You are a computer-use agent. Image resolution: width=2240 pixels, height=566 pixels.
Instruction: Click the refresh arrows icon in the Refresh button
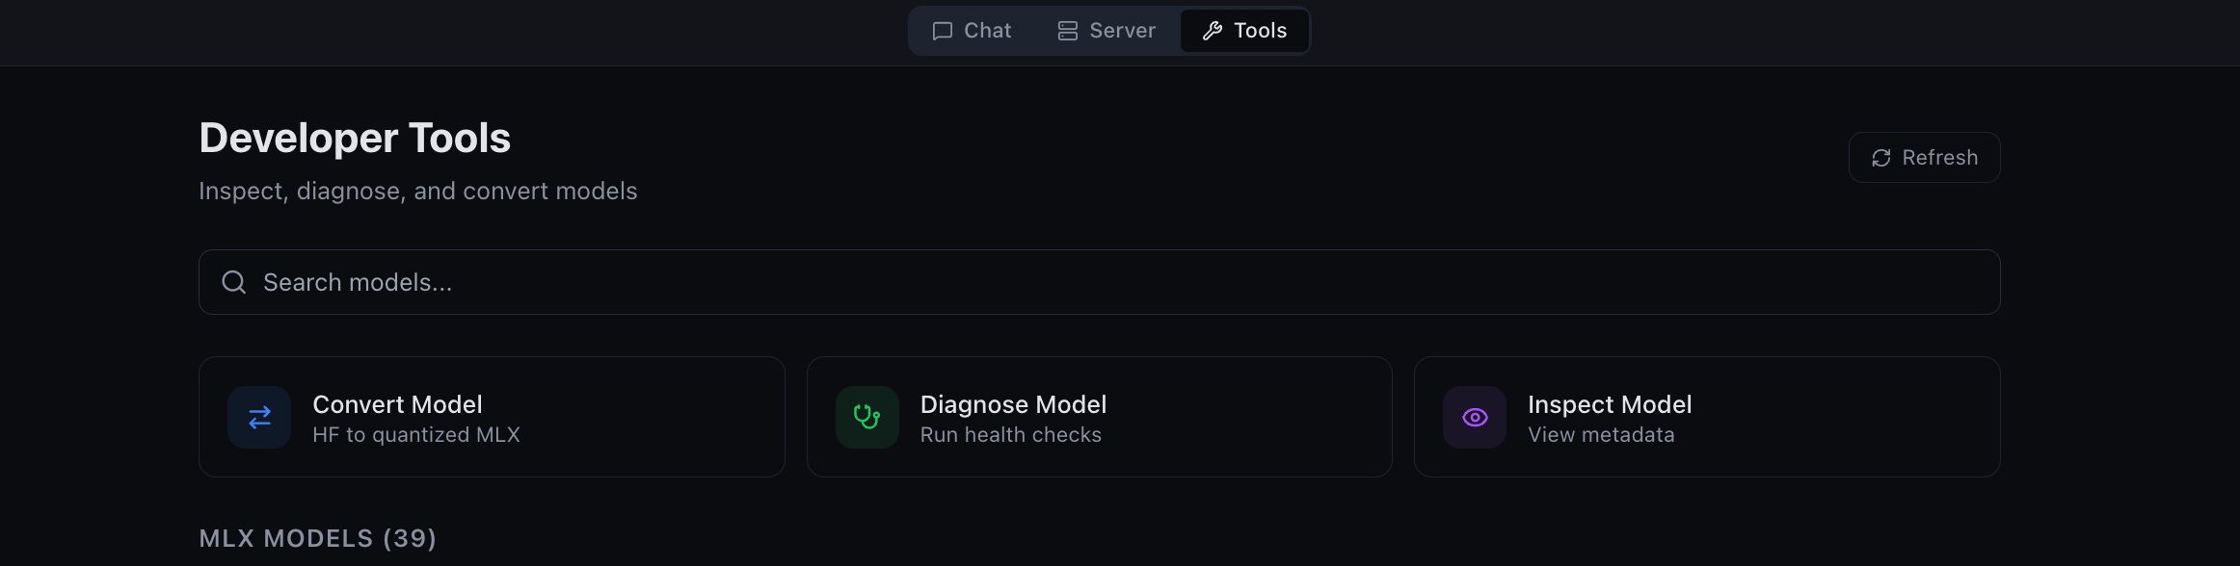coord(1880,157)
